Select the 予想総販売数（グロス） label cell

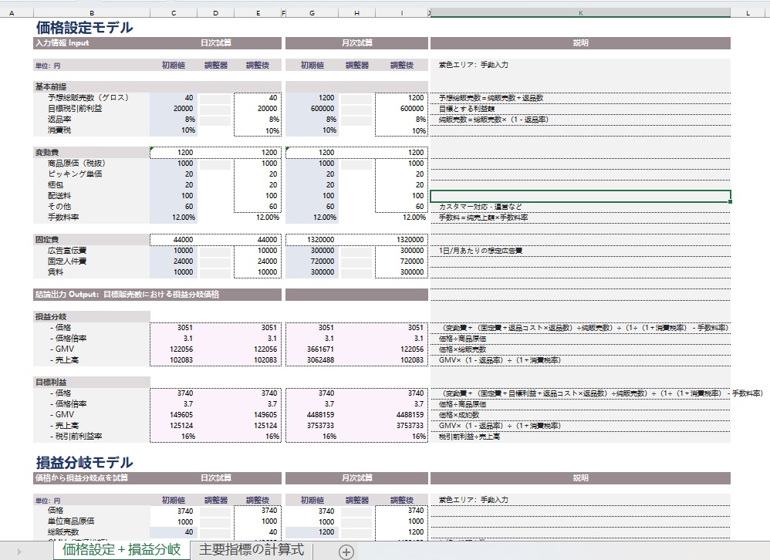pyautogui.click(x=91, y=98)
